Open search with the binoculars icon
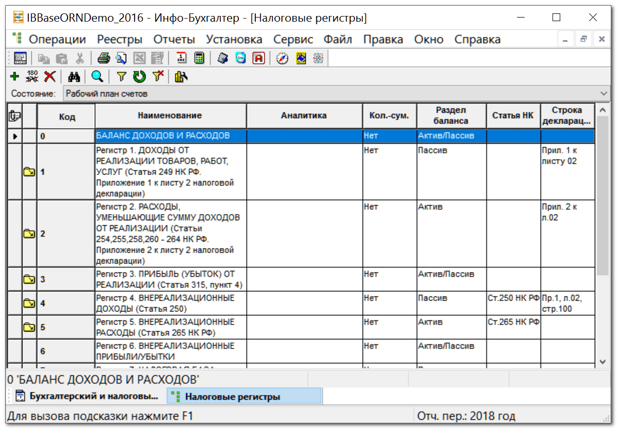 74,76
